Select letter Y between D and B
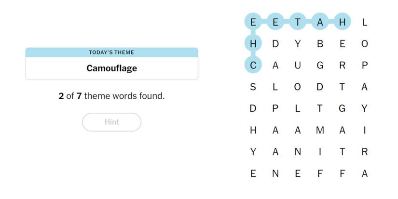The width and height of the screenshot is (398, 199). coord(298,44)
